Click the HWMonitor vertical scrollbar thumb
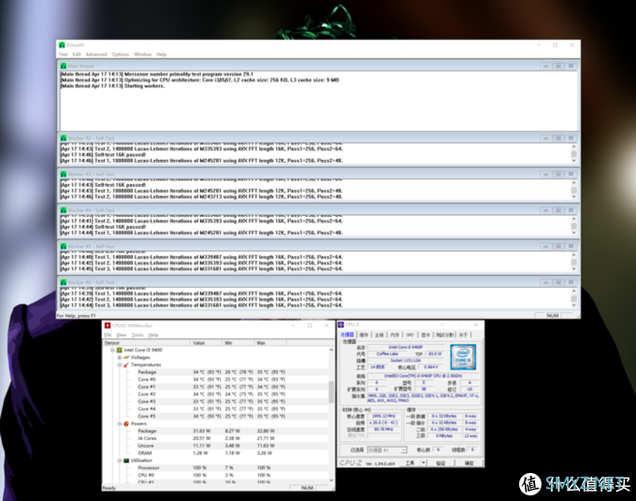Viewport: 636px width, 501px height. (x=331, y=392)
